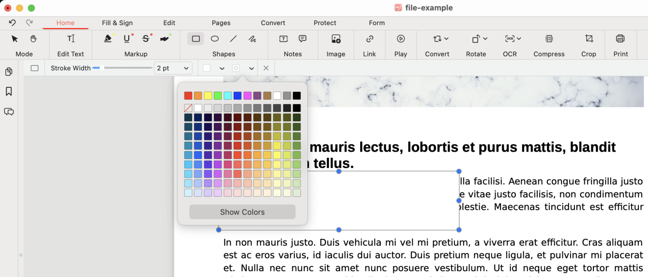Activate the Edit Text tool

tap(71, 39)
